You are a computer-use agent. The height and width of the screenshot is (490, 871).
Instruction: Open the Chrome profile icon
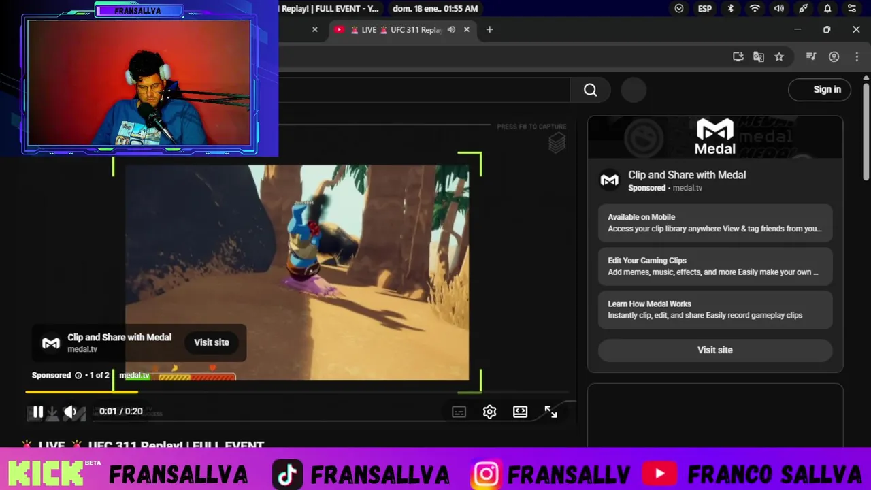tap(834, 56)
